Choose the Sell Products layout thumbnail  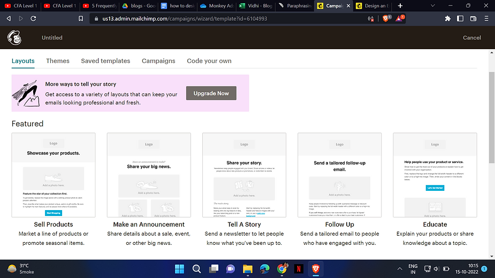(x=54, y=175)
